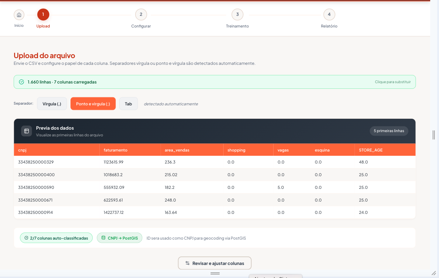439x278 pixels.
Task: Select the Tab separator option
Action: [x=128, y=104]
